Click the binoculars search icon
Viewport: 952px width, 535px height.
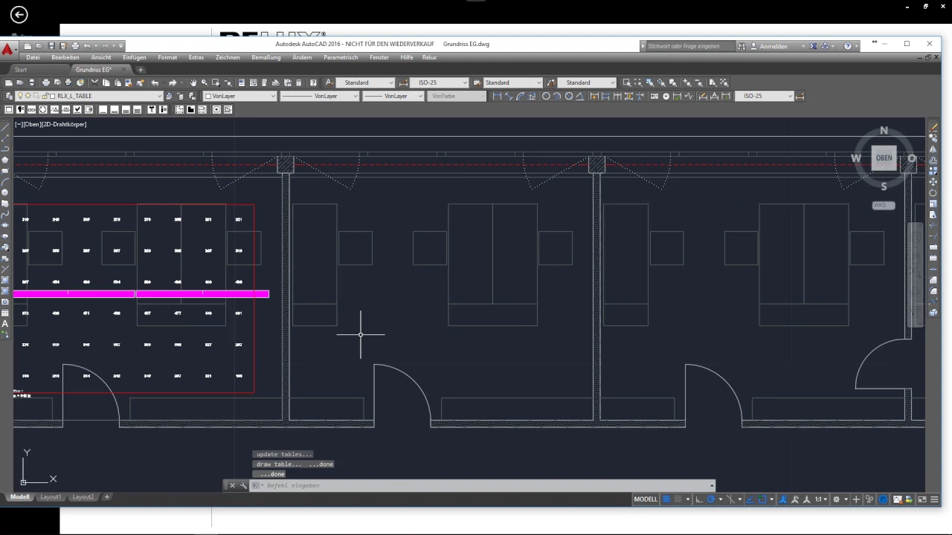(742, 46)
